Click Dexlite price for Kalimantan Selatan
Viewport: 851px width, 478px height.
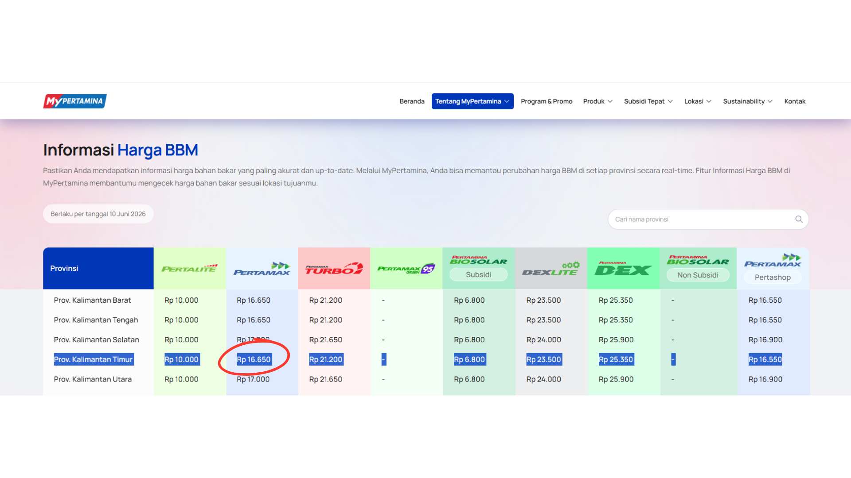pos(544,340)
